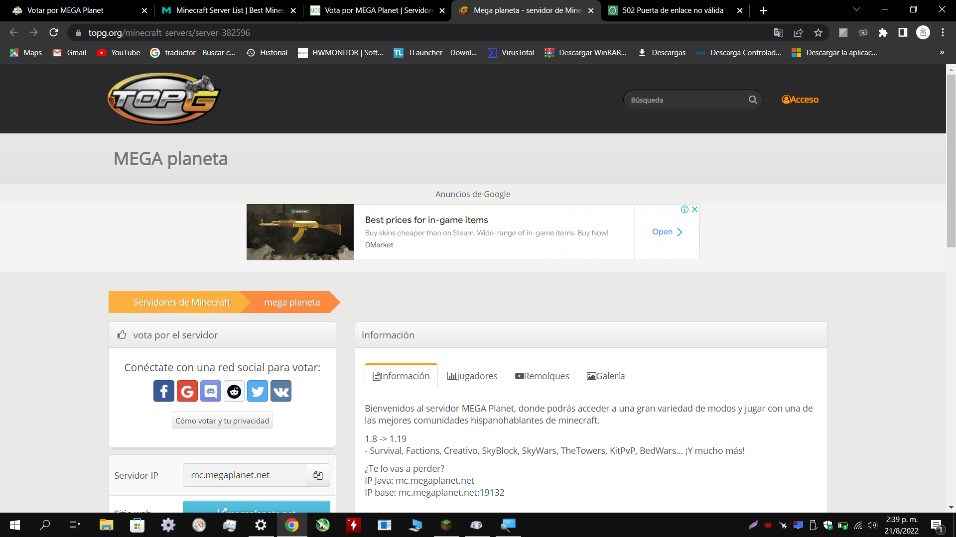Copy the server IP with the copy icon
Screen dimensions: 956x537
click(x=317, y=475)
